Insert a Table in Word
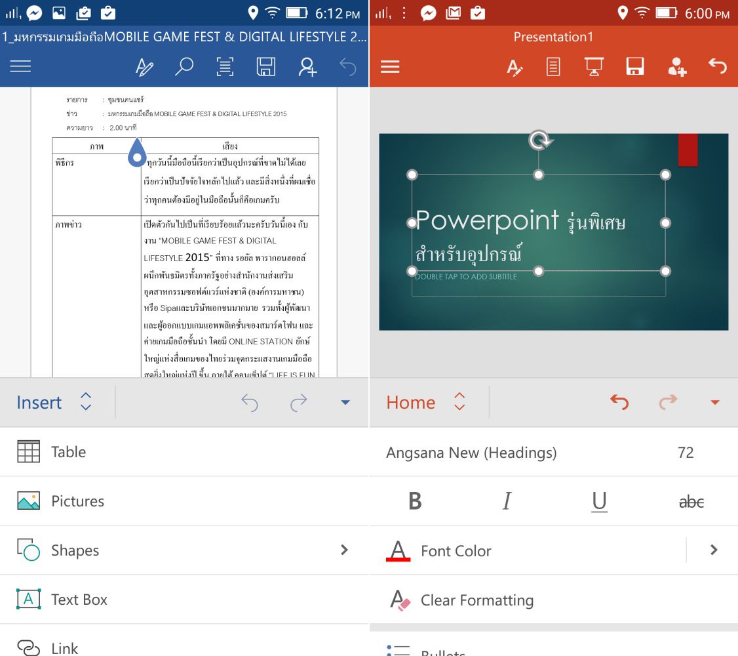The width and height of the screenshot is (738, 656). 184,452
